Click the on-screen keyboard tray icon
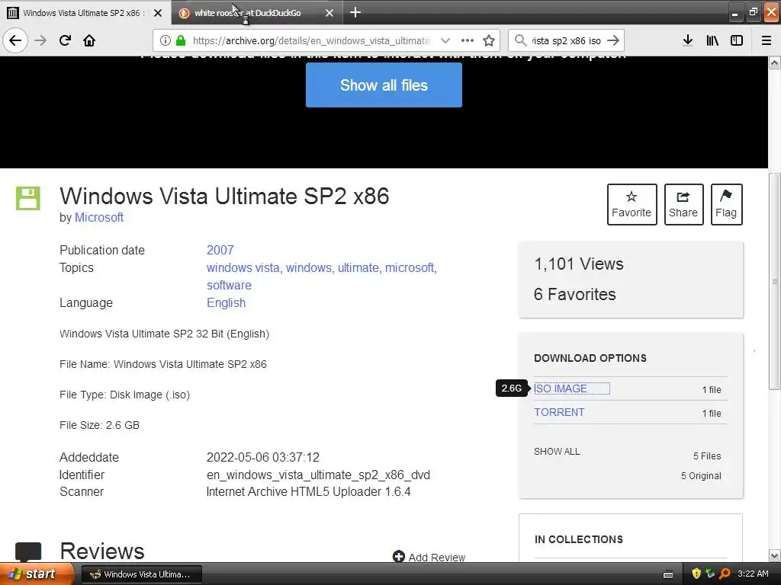781x585 pixels. pos(668,574)
